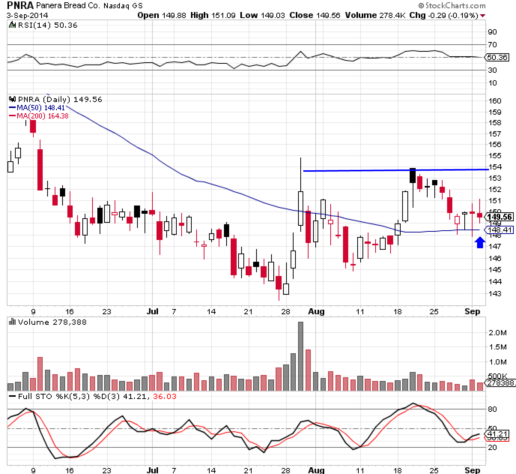Click the Sep label under the stochastic panel

pyautogui.click(x=472, y=470)
